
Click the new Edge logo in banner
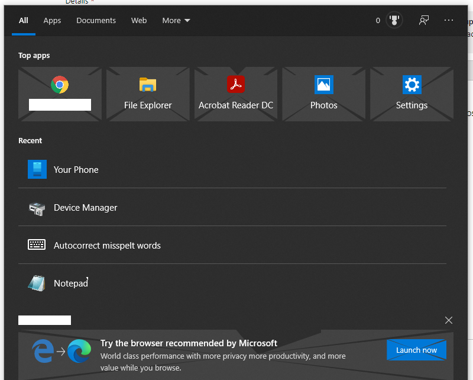pos(79,350)
